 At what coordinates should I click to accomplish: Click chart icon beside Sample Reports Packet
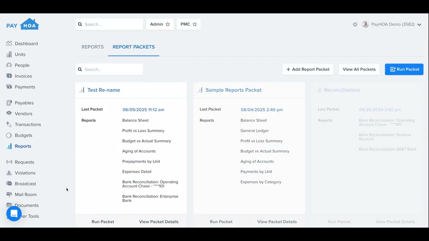200,90
